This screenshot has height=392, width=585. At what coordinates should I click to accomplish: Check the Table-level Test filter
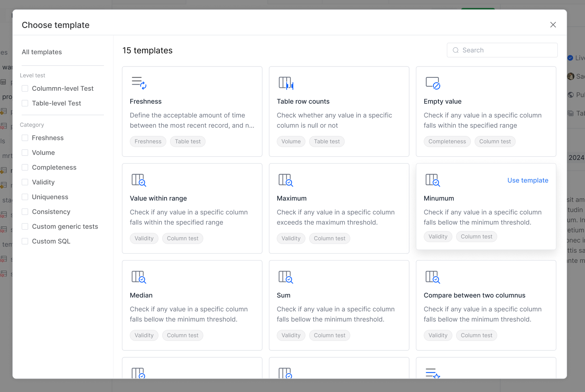coord(25,103)
